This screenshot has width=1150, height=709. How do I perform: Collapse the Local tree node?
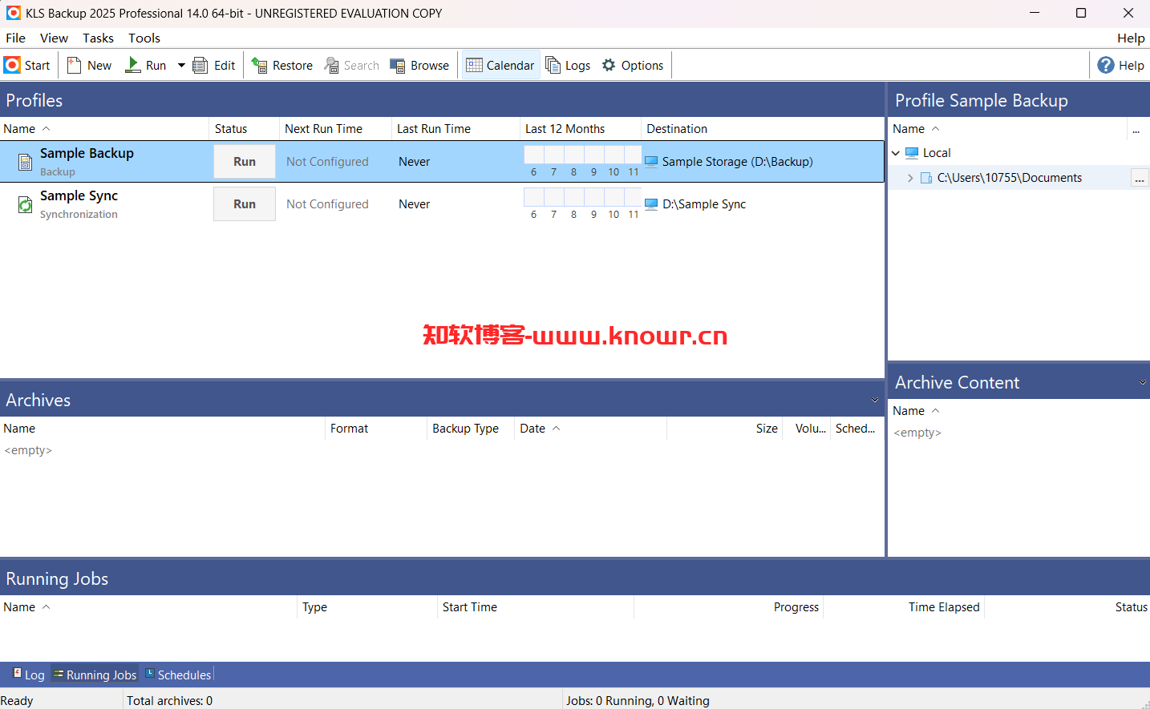pos(896,153)
